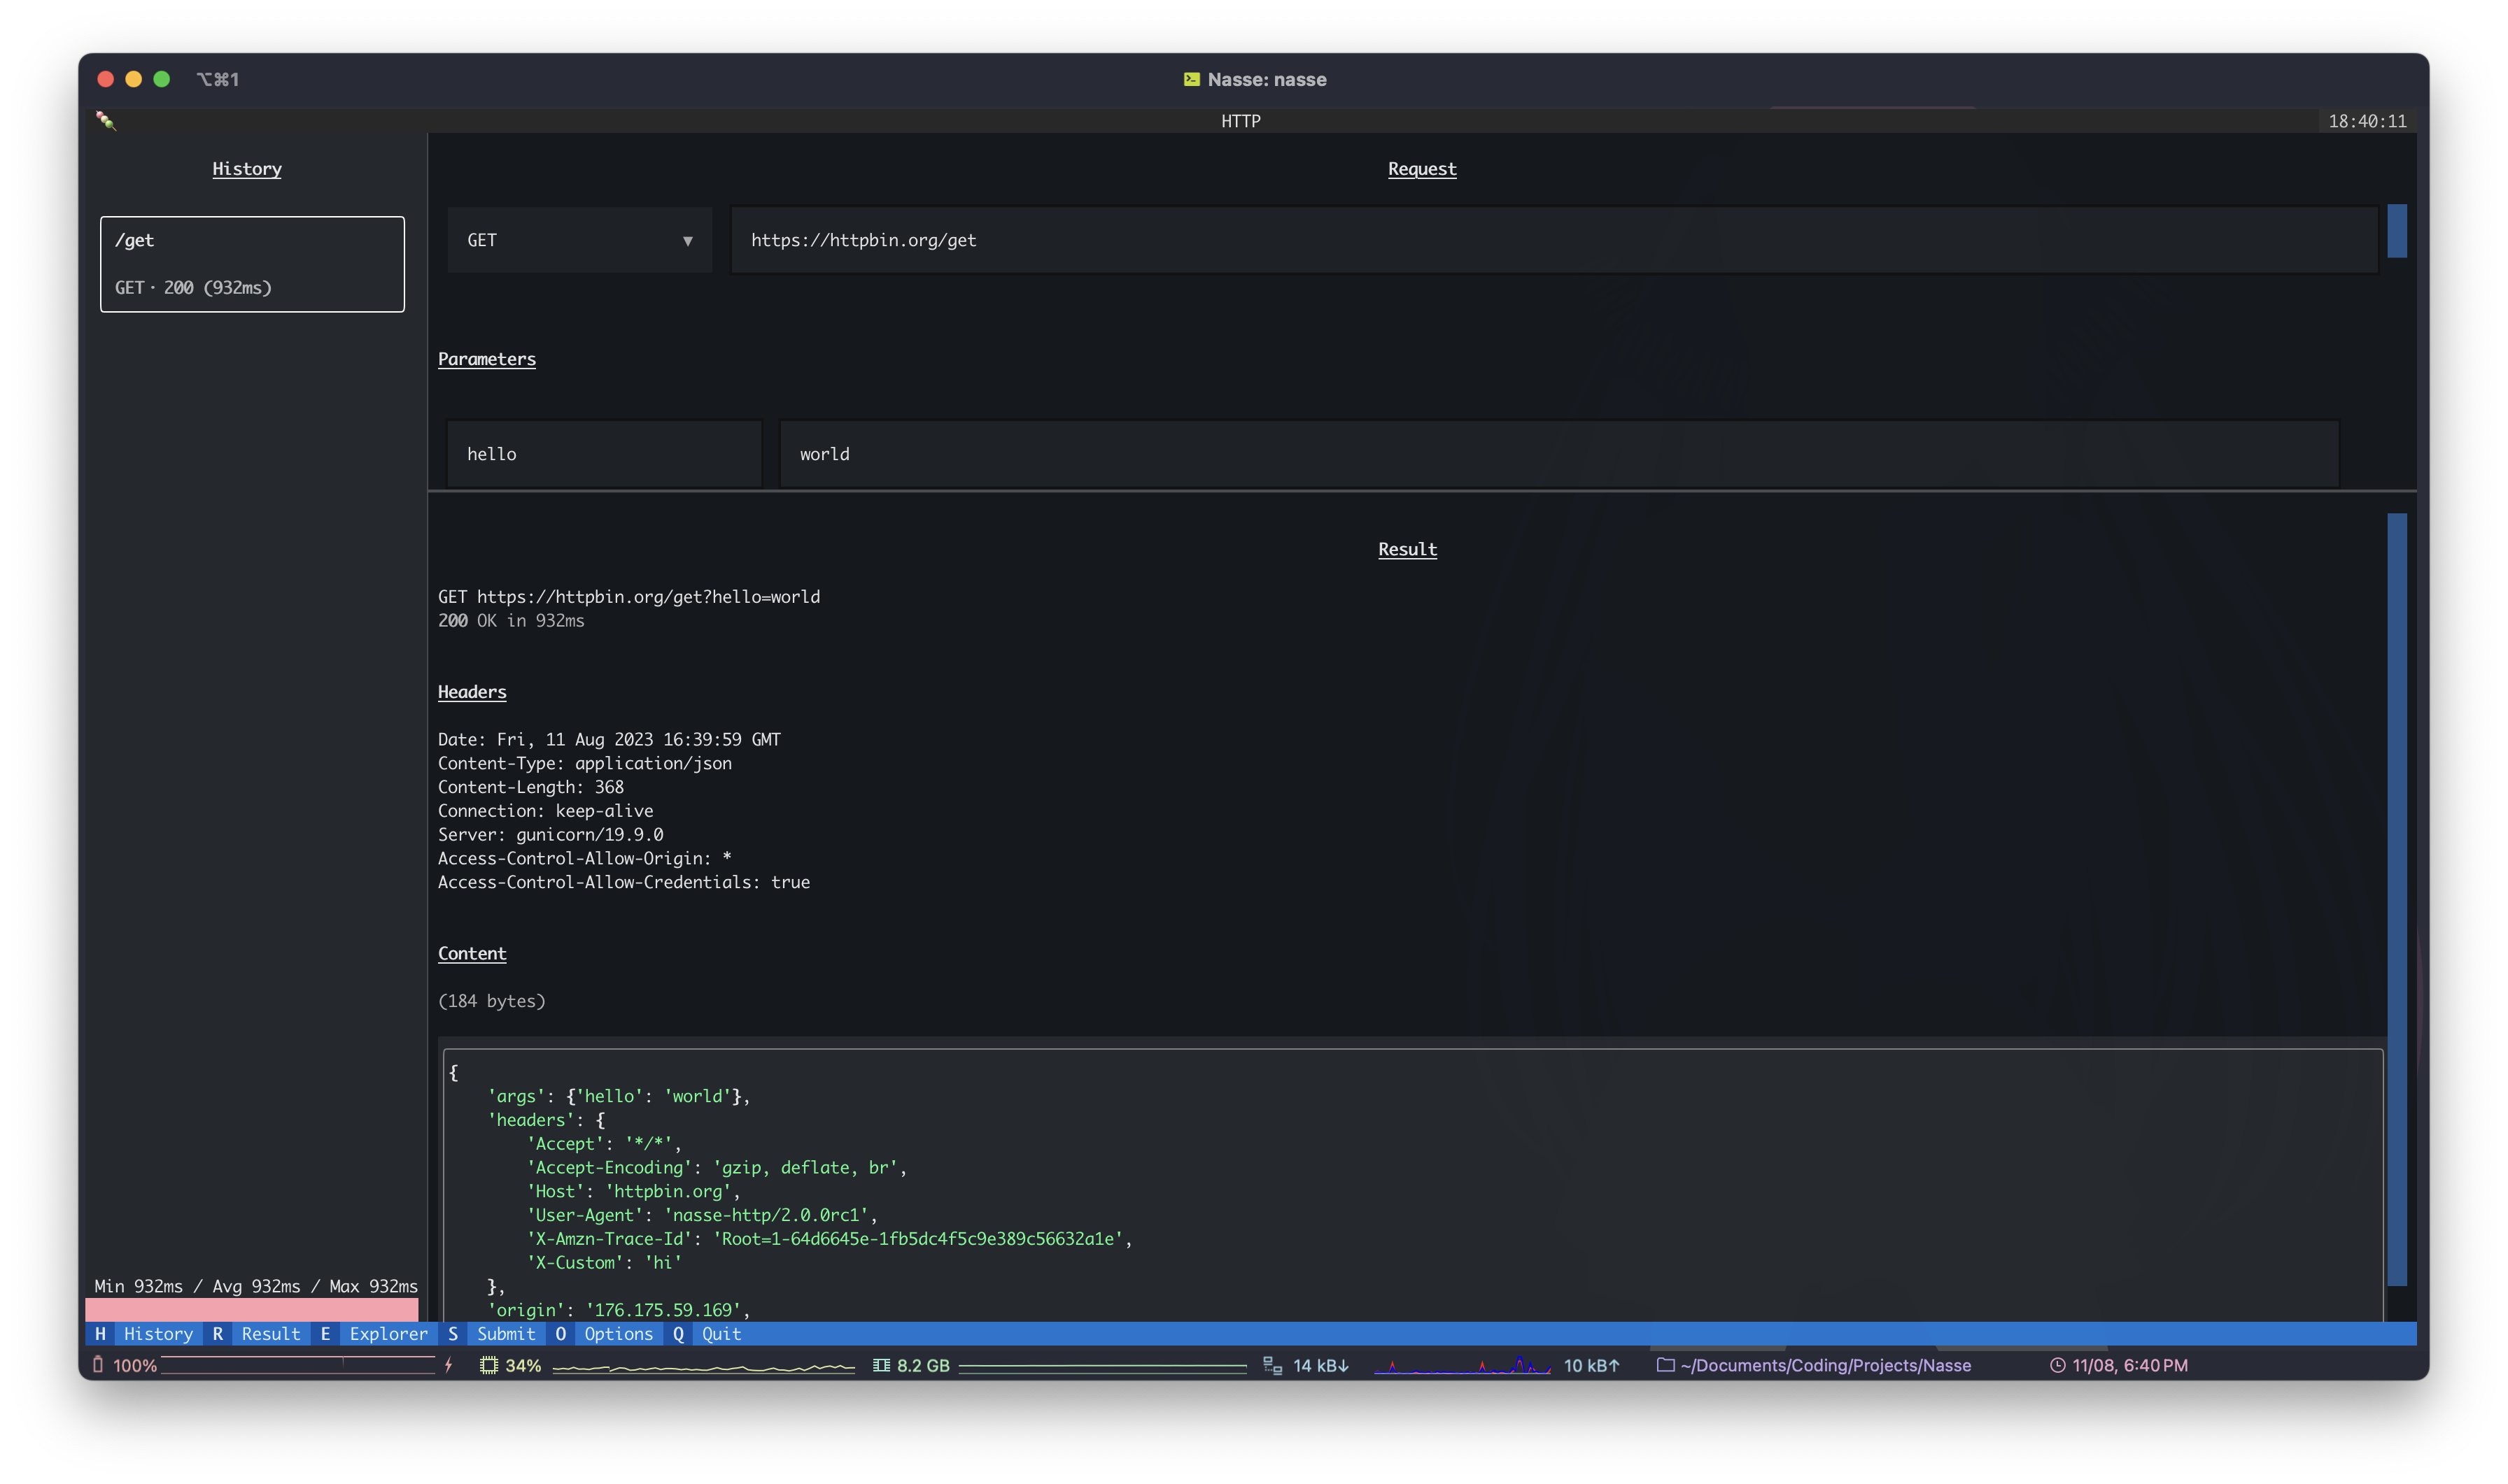Switch to History in the footer bar

(157, 1334)
